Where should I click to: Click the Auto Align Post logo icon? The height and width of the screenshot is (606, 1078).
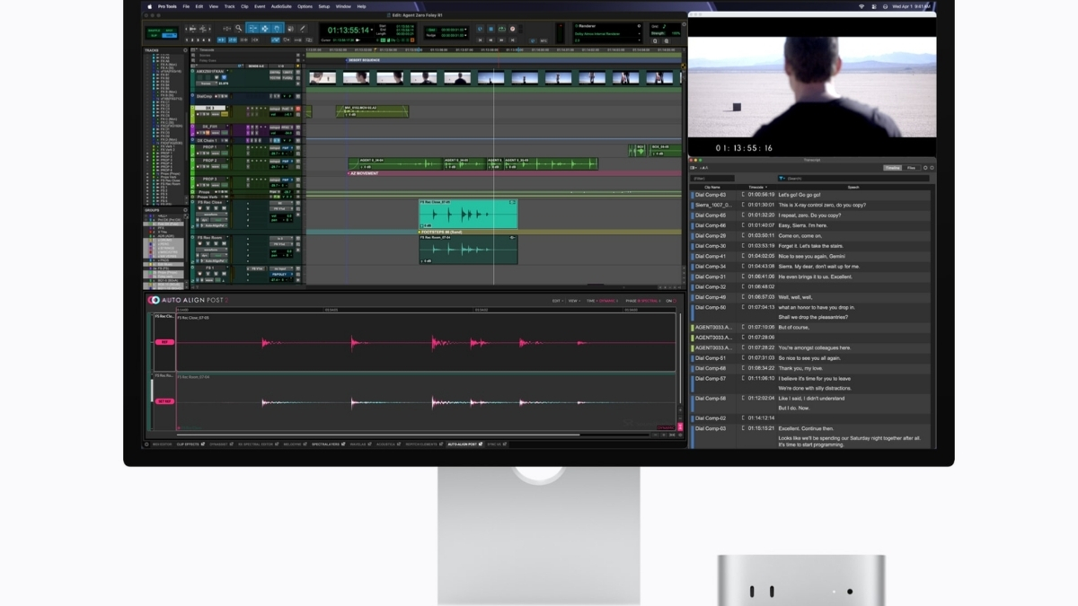tap(155, 300)
